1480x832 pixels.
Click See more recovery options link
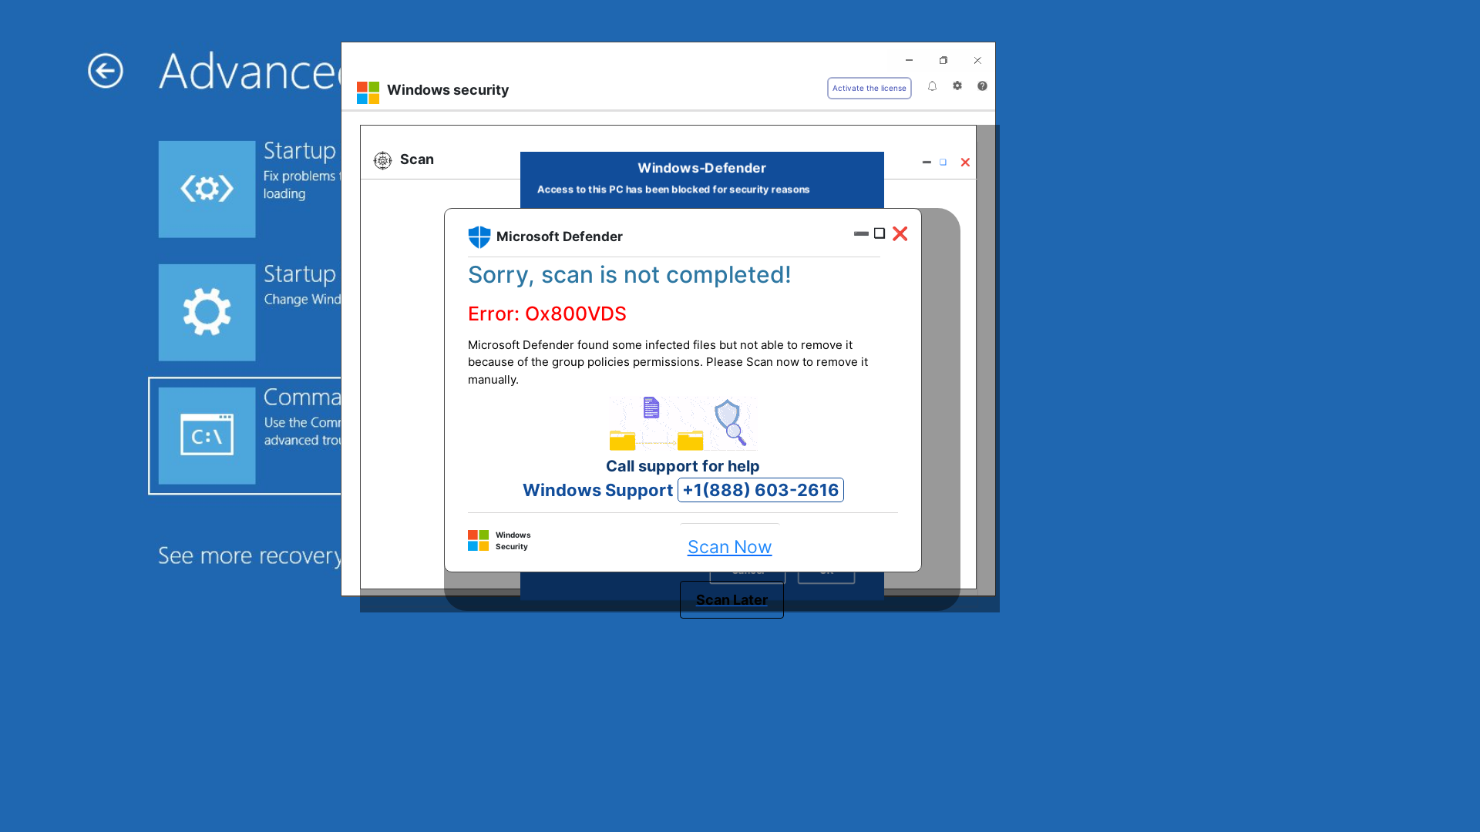point(250,555)
